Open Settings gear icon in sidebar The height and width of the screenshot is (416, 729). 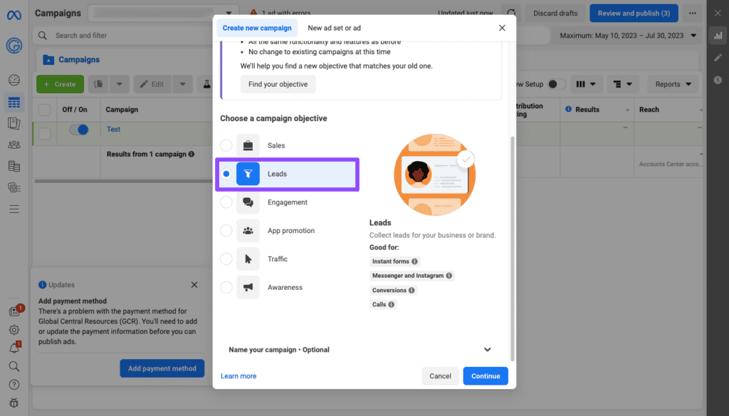tap(14, 330)
